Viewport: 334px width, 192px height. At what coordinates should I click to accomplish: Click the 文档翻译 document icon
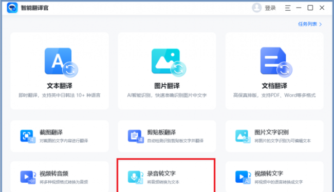(x=276, y=62)
